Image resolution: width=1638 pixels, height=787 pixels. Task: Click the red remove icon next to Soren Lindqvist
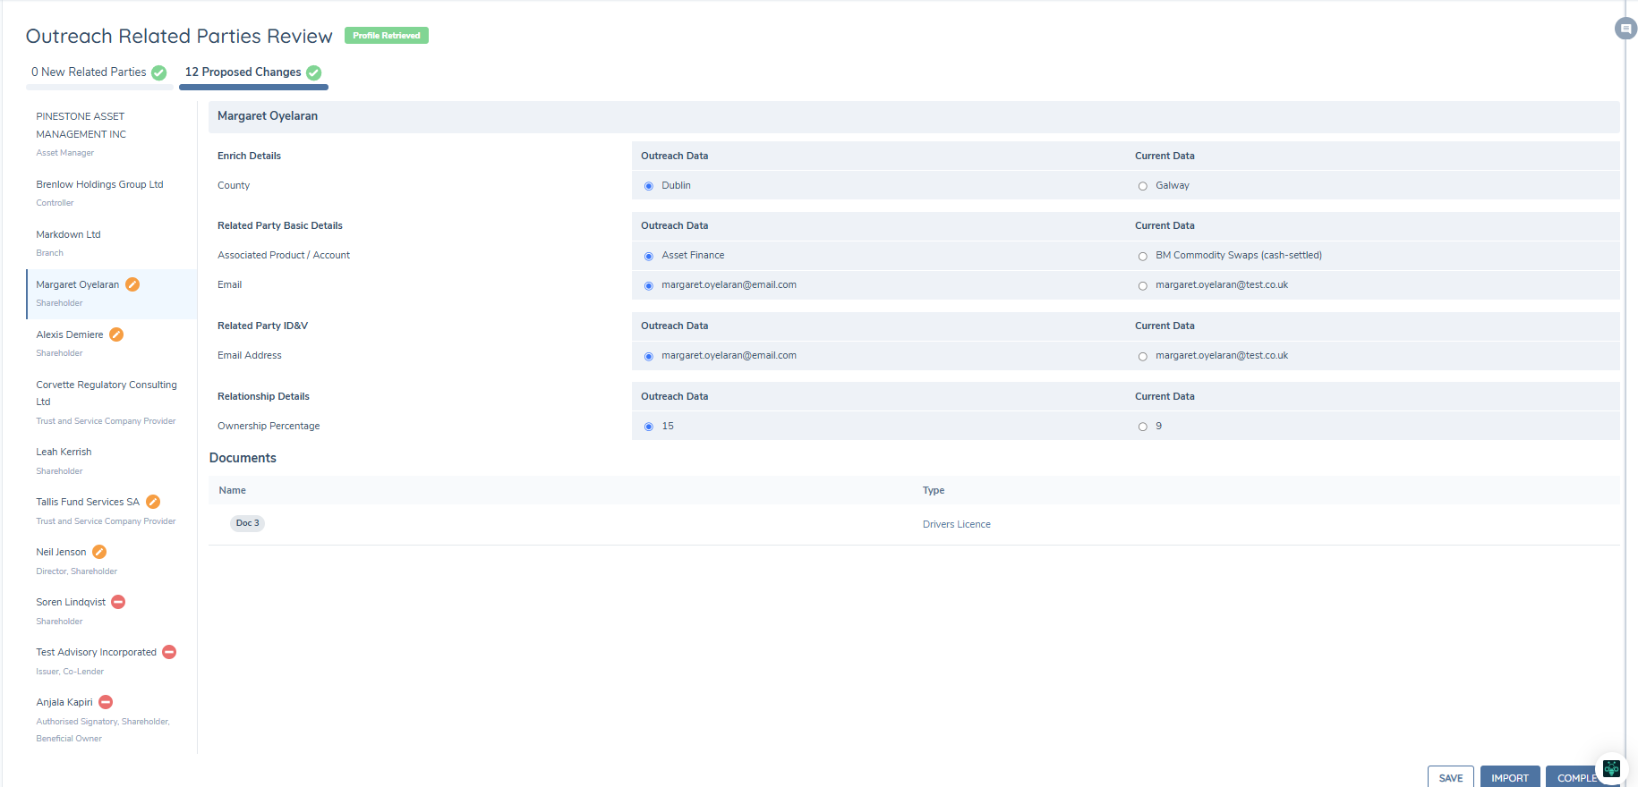pos(118,602)
